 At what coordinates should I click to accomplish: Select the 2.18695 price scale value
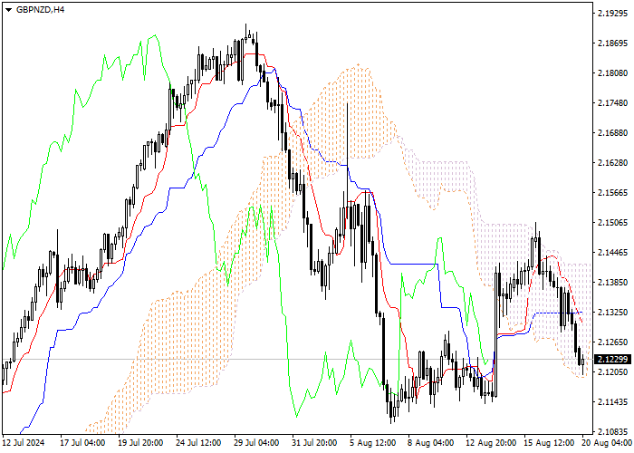pos(612,43)
